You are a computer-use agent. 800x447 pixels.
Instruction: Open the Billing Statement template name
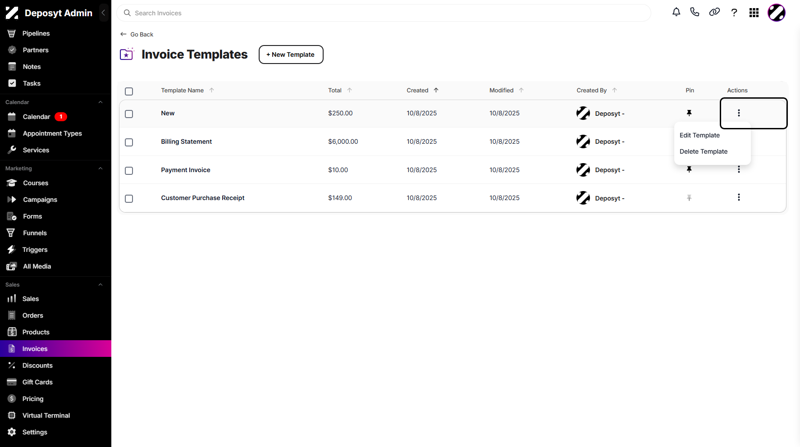(x=186, y=141)
